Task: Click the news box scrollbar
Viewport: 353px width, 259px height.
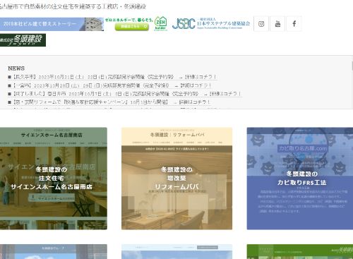Action: (x=352, y=66)
